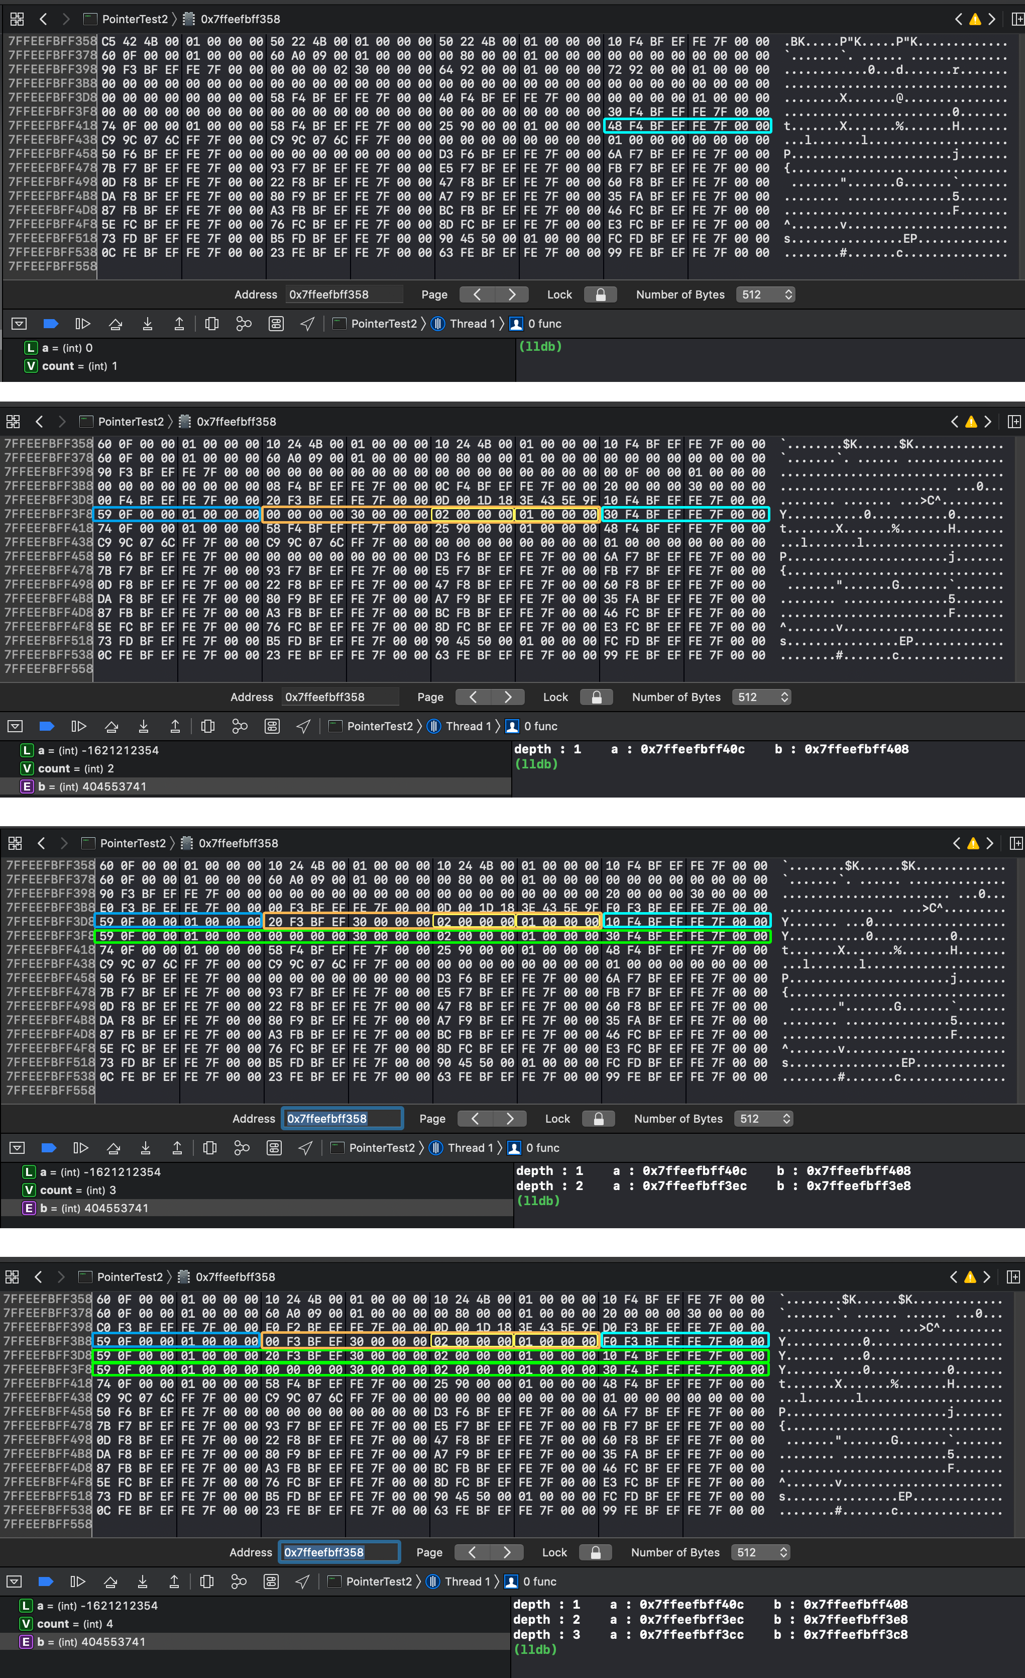Open Debug Memory Graph in second panel's debug bar
The width and height of the screenshot is (1025, 1678).
click(240, 726)
